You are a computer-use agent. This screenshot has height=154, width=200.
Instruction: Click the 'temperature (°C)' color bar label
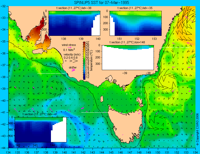pos(91,61)
